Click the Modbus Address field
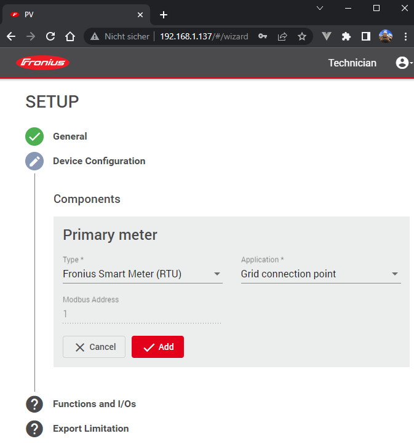 click(141, 314)
